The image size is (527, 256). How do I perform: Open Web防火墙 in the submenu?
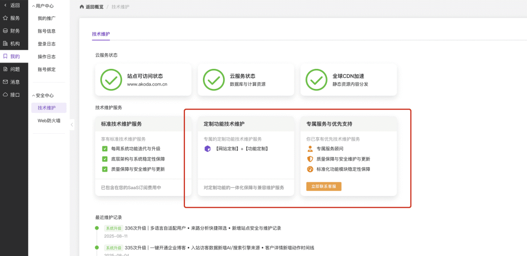pos(49,121)
